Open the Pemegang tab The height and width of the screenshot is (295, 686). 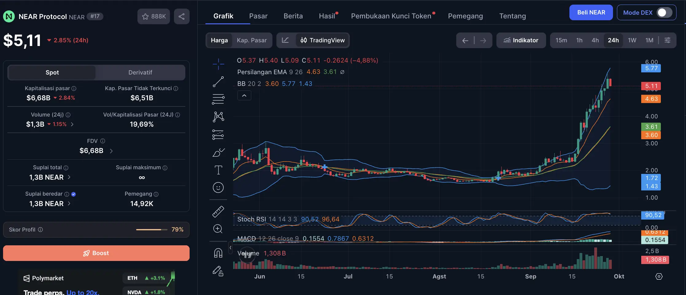click(x=465, y=16)
